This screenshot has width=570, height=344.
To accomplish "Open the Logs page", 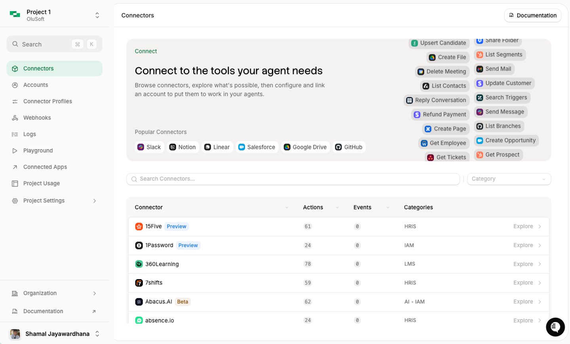I will [55, 134].
